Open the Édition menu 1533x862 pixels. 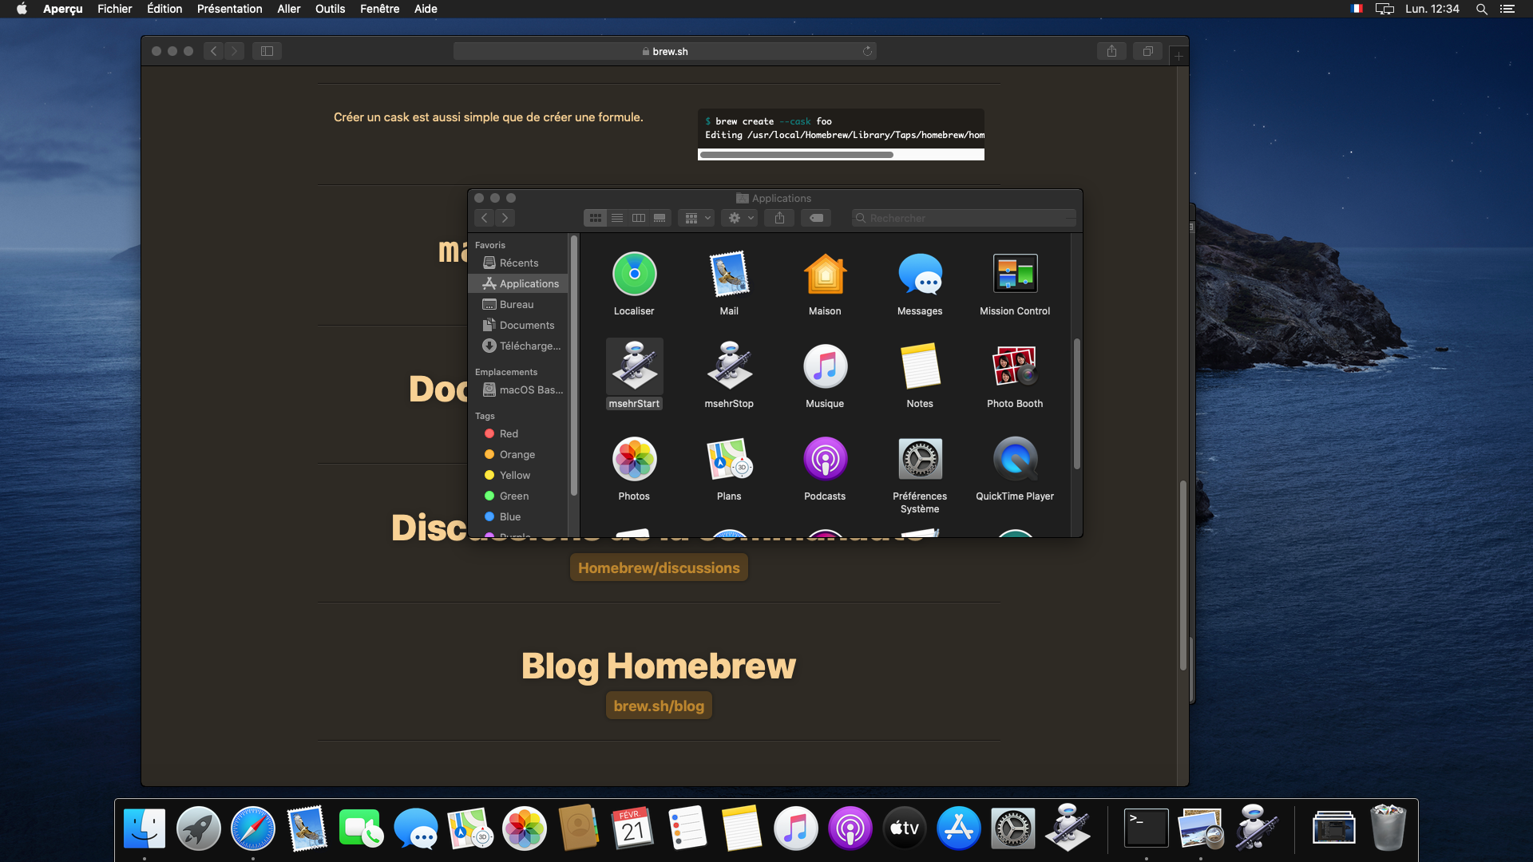[164, 9]
